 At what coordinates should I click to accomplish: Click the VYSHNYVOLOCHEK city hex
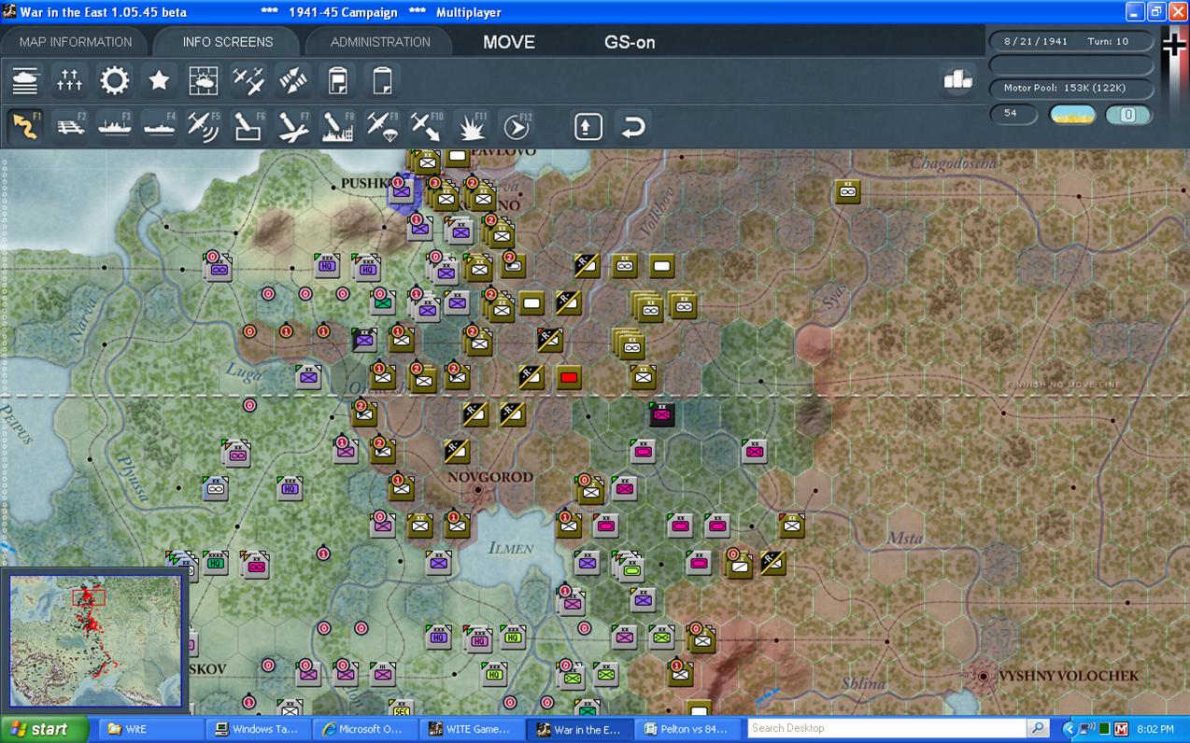click(984, 675)
